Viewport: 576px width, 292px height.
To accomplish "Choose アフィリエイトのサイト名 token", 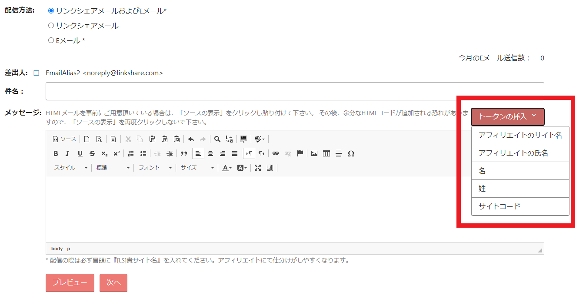I will pos(520,135).
